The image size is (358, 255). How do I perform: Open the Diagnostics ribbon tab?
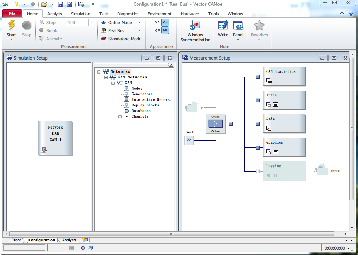click(x=128, y=14)
